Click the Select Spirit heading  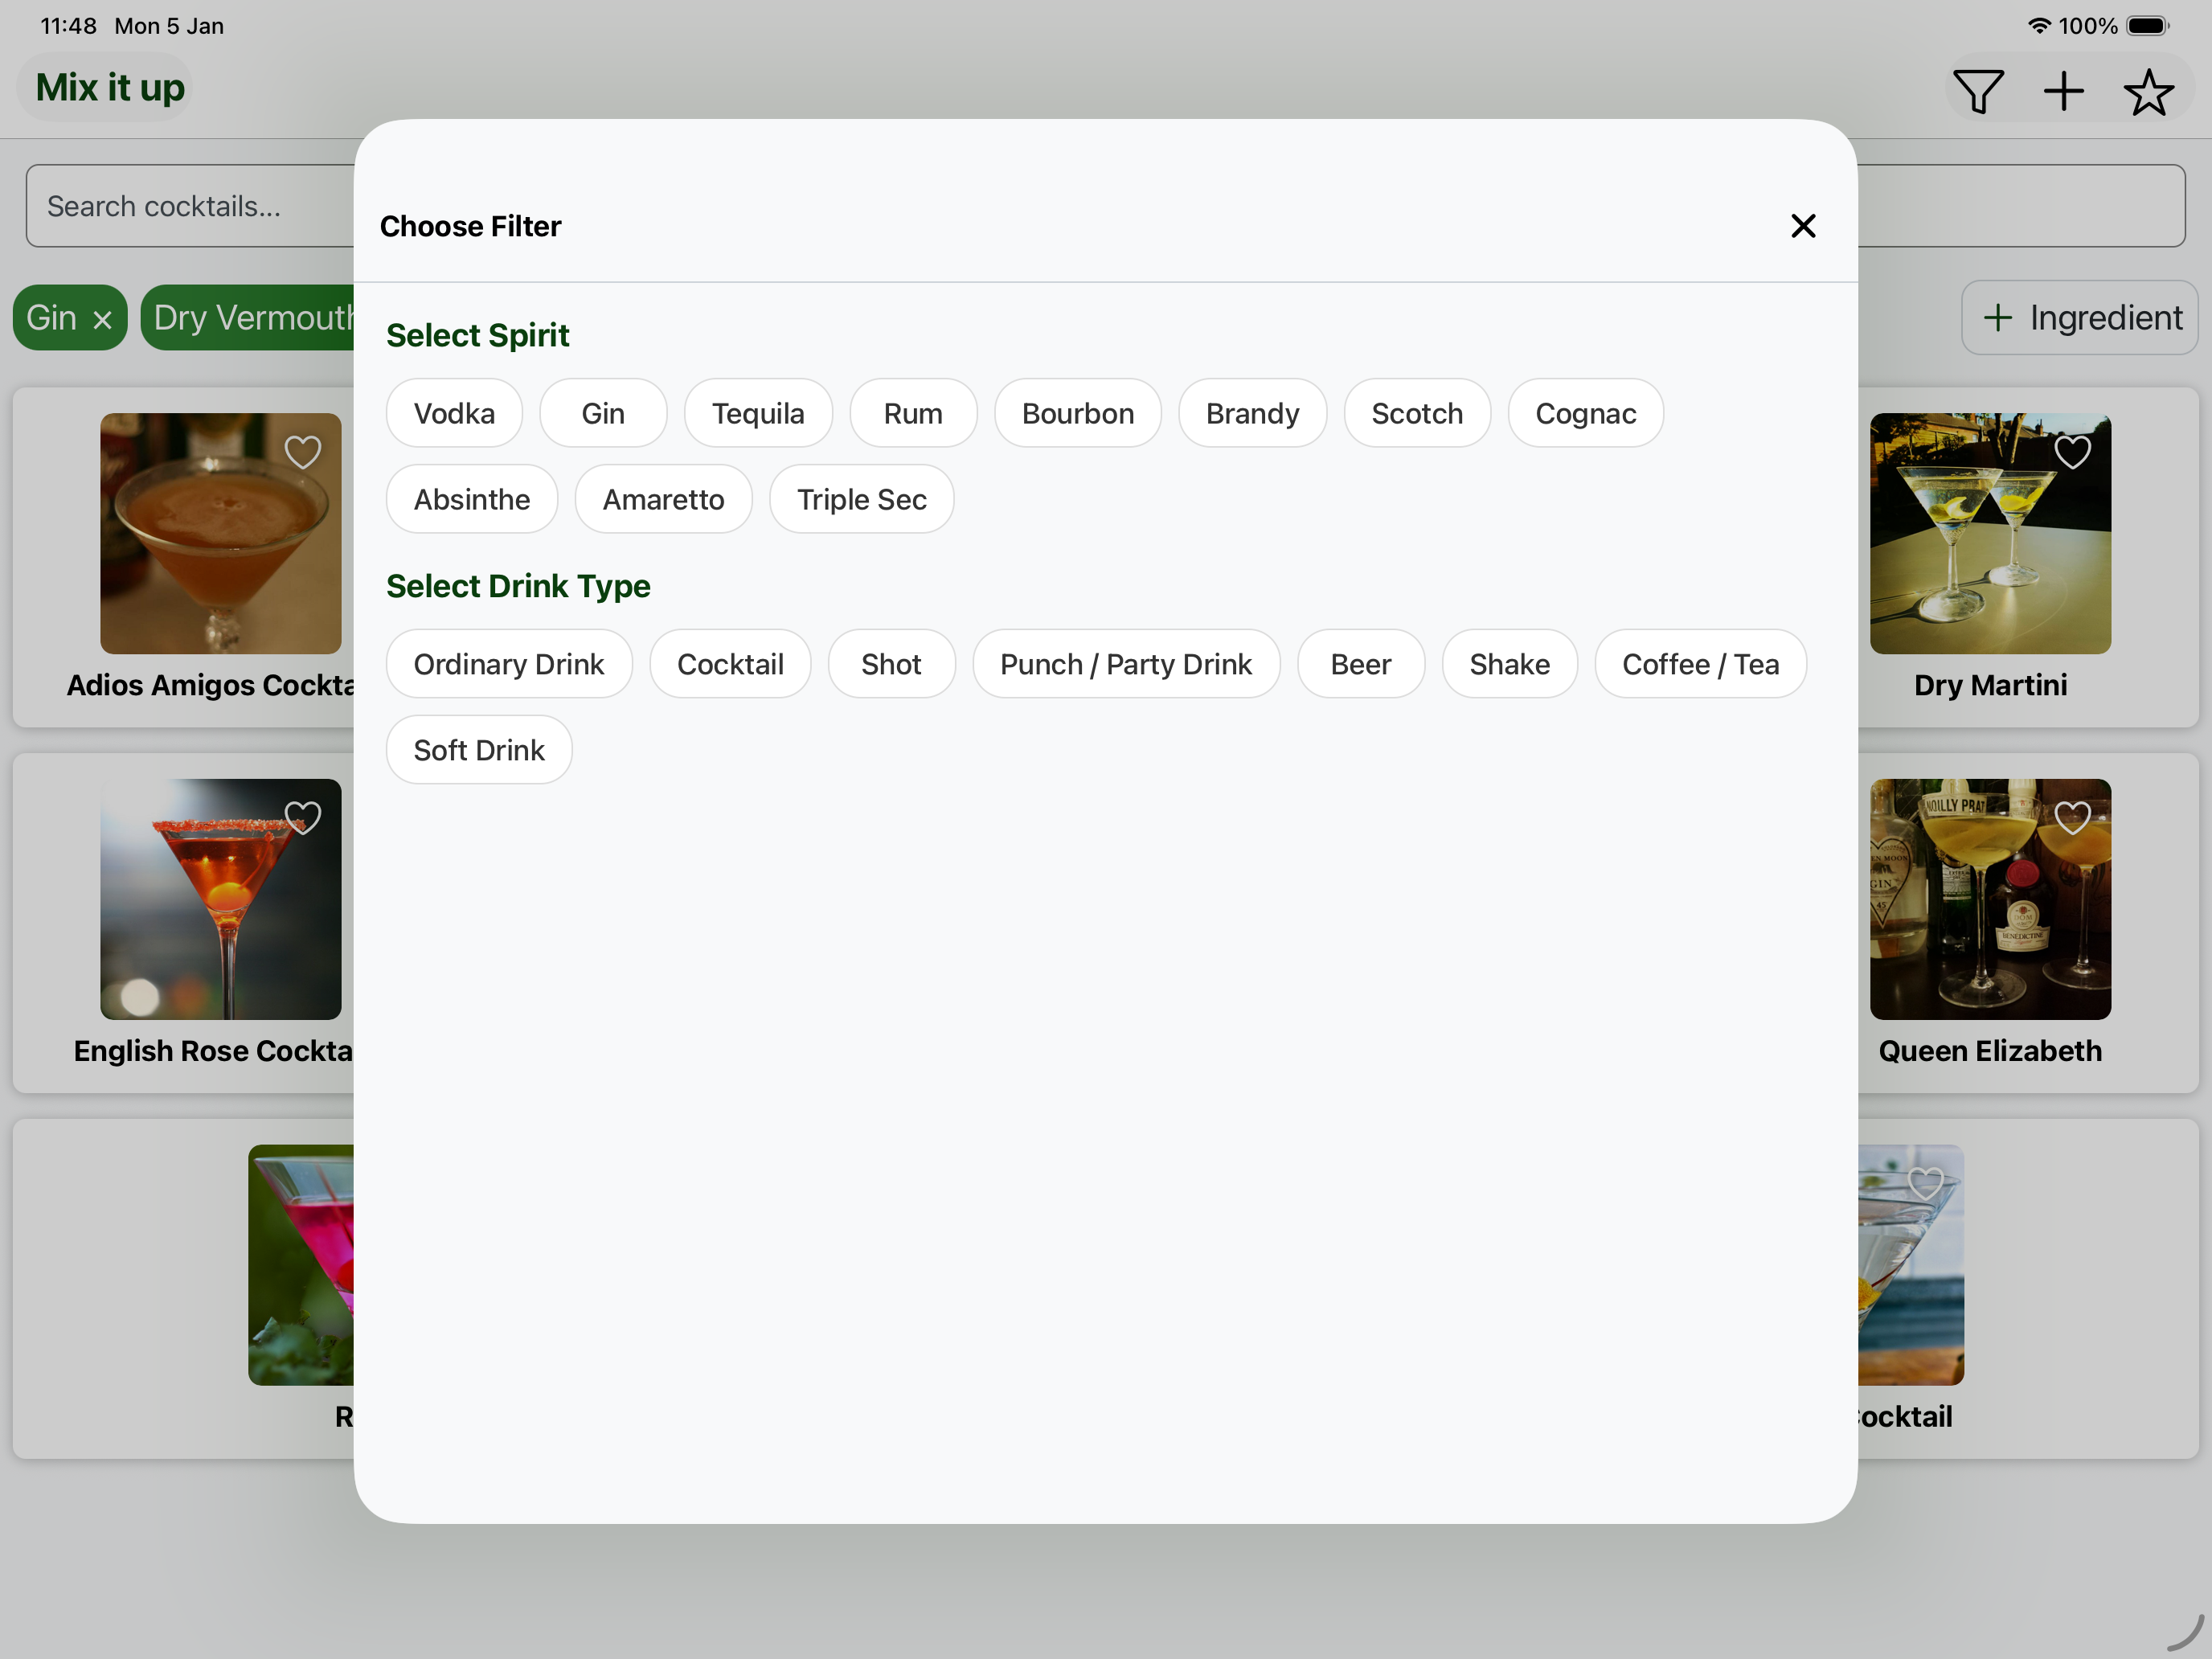coord(477,335)
